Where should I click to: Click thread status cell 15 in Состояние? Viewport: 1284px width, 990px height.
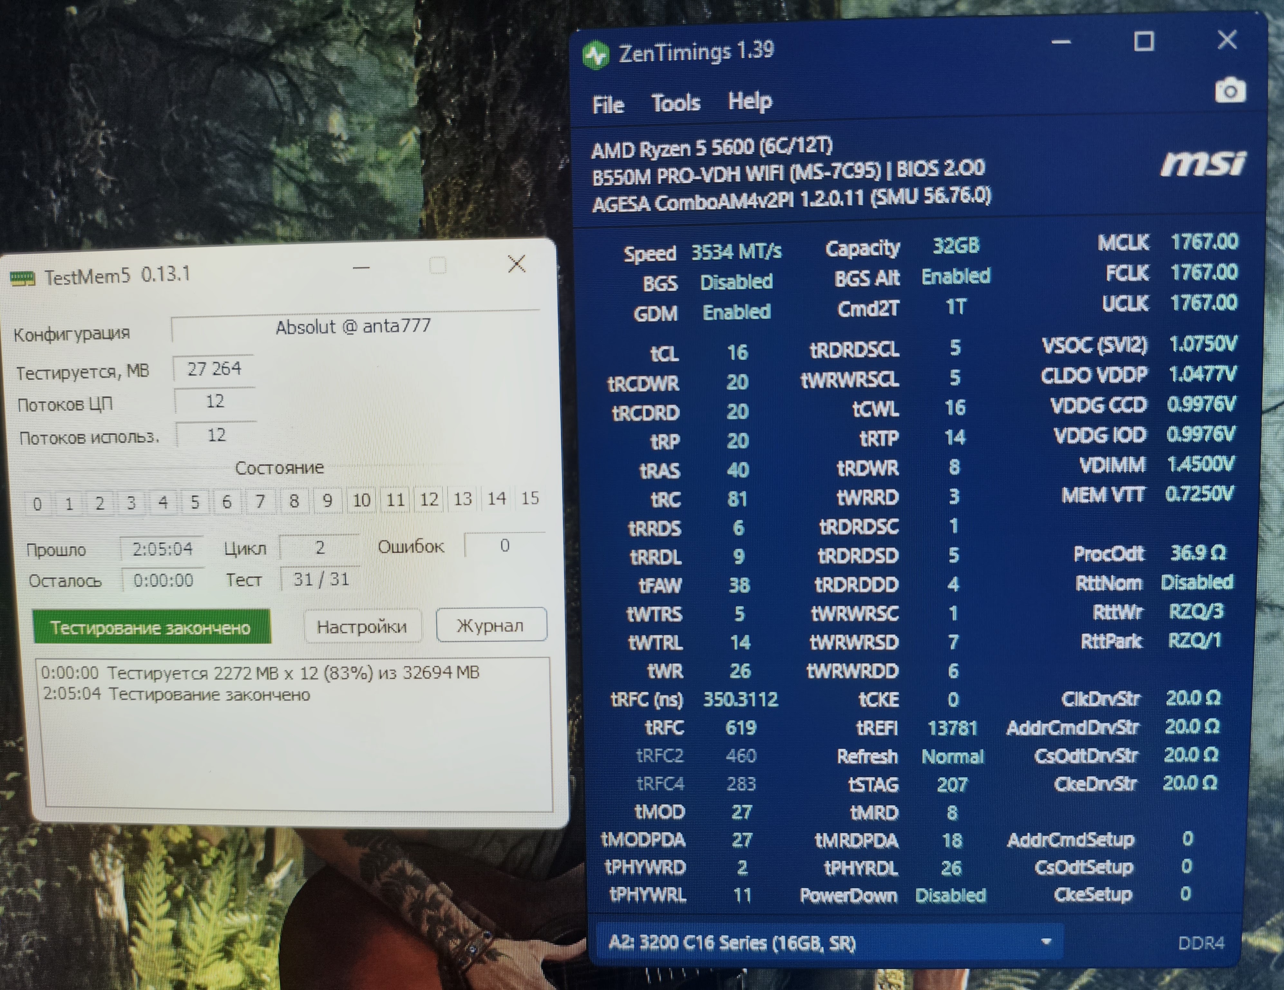click(x=530, y=499)
